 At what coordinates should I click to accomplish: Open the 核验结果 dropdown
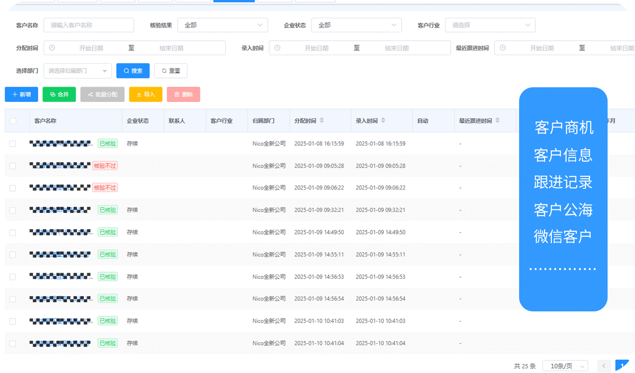point(223,25)
